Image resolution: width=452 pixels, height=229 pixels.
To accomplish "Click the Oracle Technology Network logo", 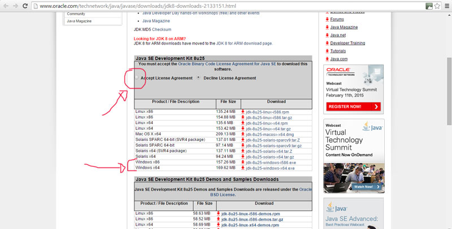I will pos(341,72).
